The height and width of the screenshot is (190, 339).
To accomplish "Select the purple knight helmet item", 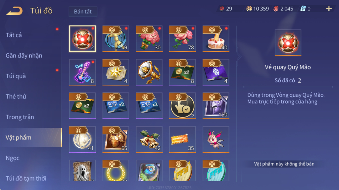I will tap(216, 106).
